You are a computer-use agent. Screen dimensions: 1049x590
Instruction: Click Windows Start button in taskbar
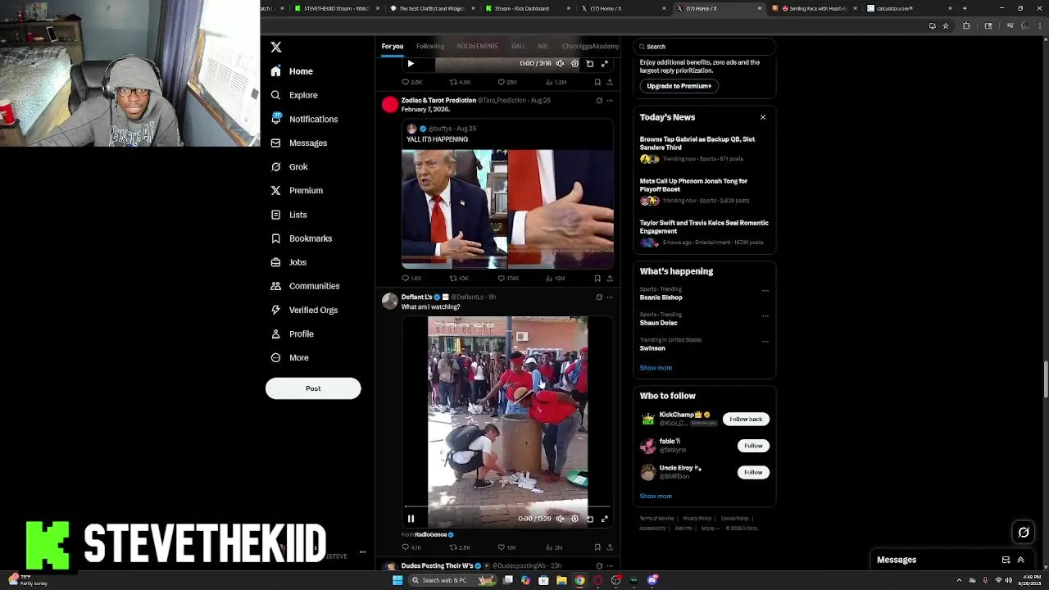click(x=397, y=580)
